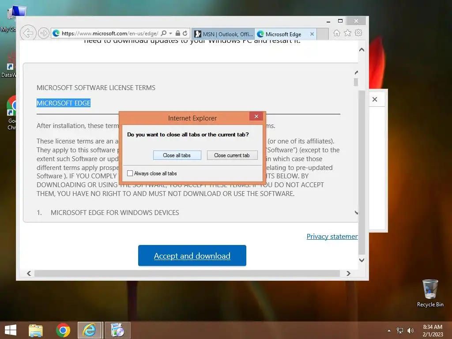The image size is (452, 339).
Task: Click Close all tabs button
Action: pos(177,155)
